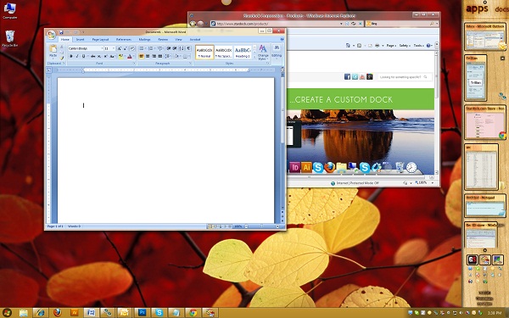This screenshot has height=318, width=509.
Task: Toggle Bold formatting in Word
Action: click(x=71, y=57)
